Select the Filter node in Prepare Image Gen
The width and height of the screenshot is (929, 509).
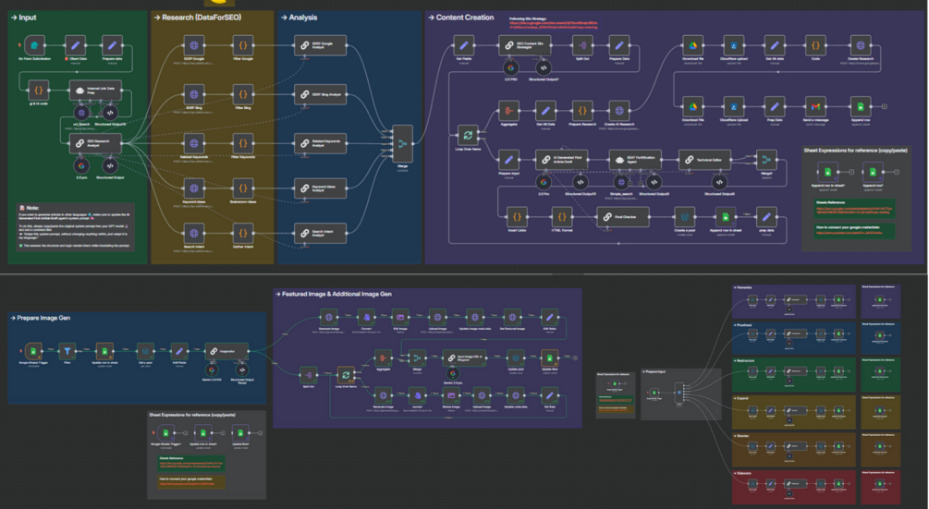click(67, 351)
